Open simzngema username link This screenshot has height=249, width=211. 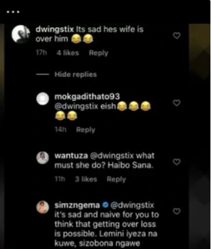pyautogui.click(x=77, y=205)
